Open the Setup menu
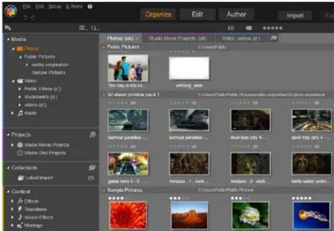334x231 pixels. 55,7
